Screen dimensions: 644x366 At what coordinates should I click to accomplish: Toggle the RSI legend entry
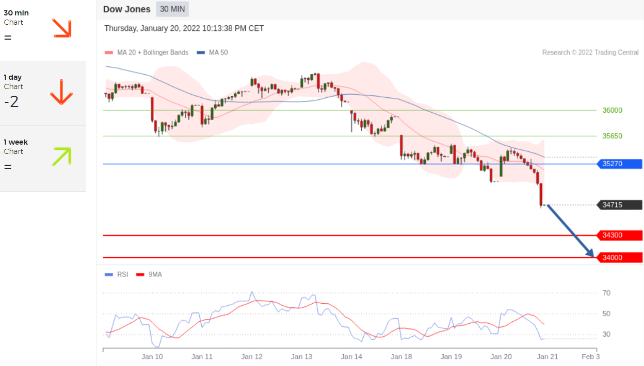(117, 274)
